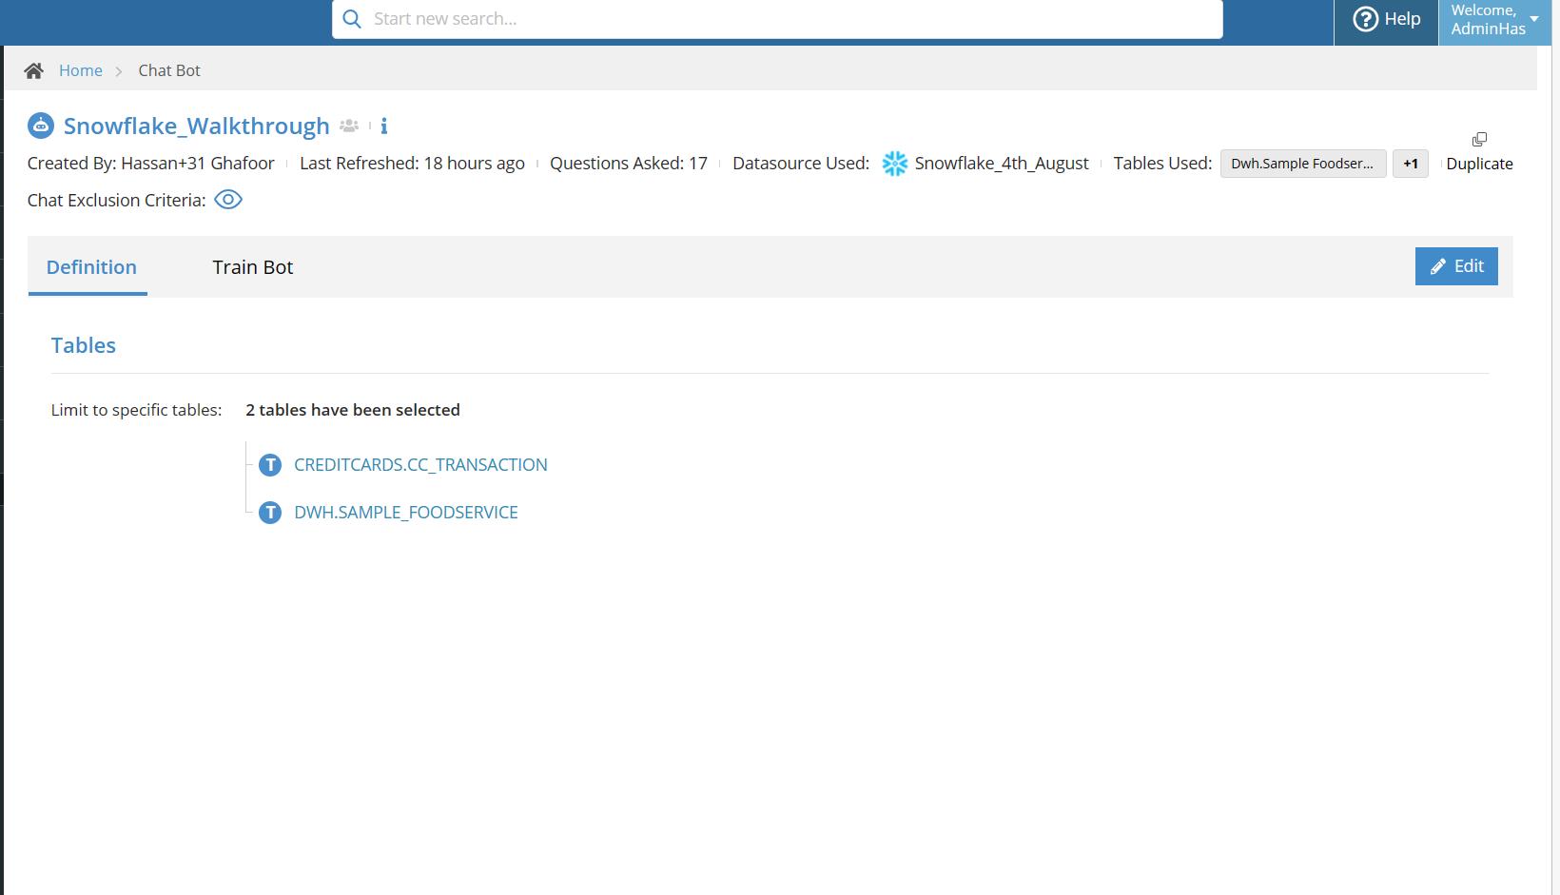Select the Definition tab
This screenshot has height=895, width=1560.
tap(91, 267)
